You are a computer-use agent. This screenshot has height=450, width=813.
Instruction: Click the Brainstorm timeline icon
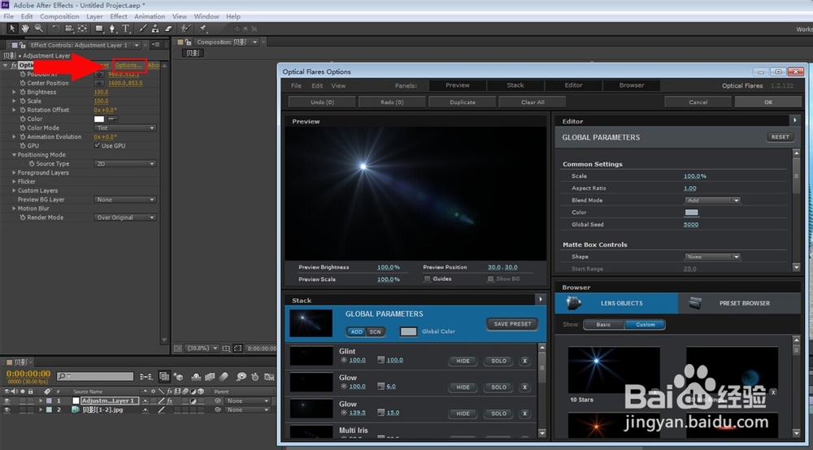click(241, 376)
